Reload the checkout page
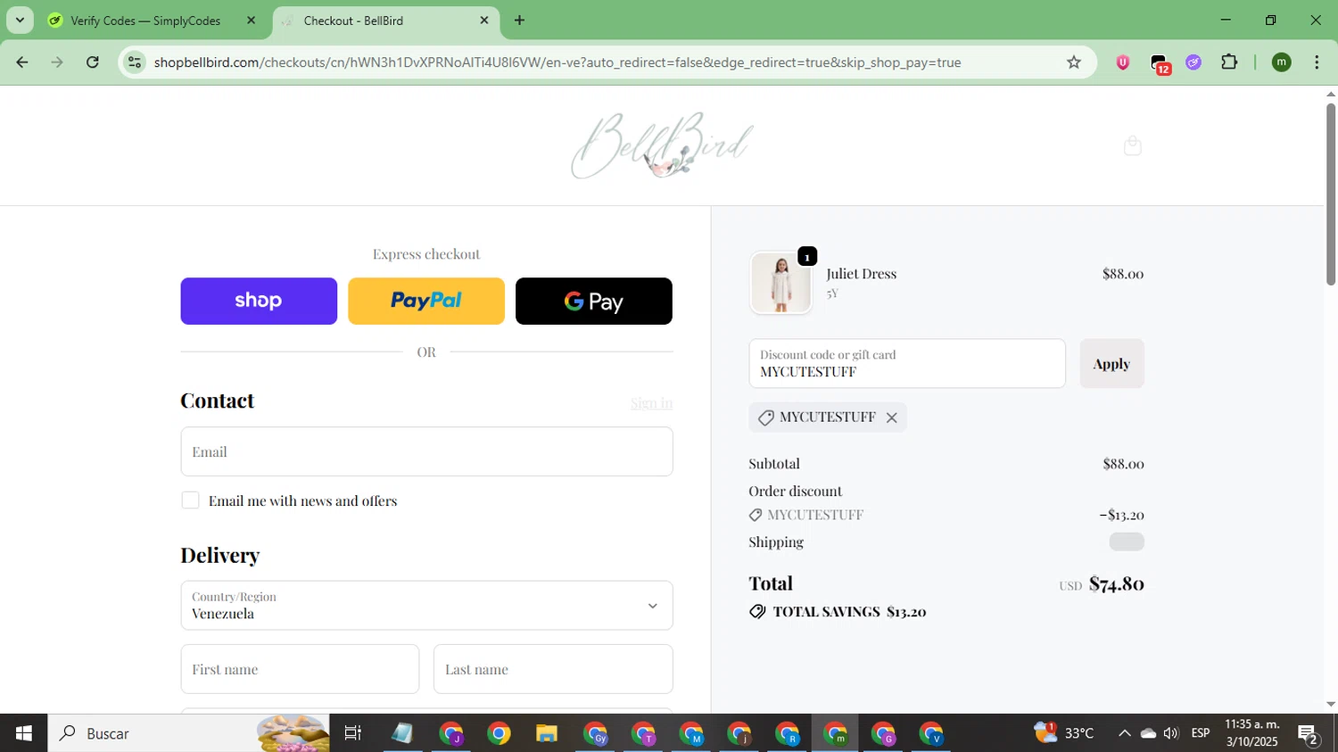Viewport: 1338px width, 752px height. coord(93,62)
